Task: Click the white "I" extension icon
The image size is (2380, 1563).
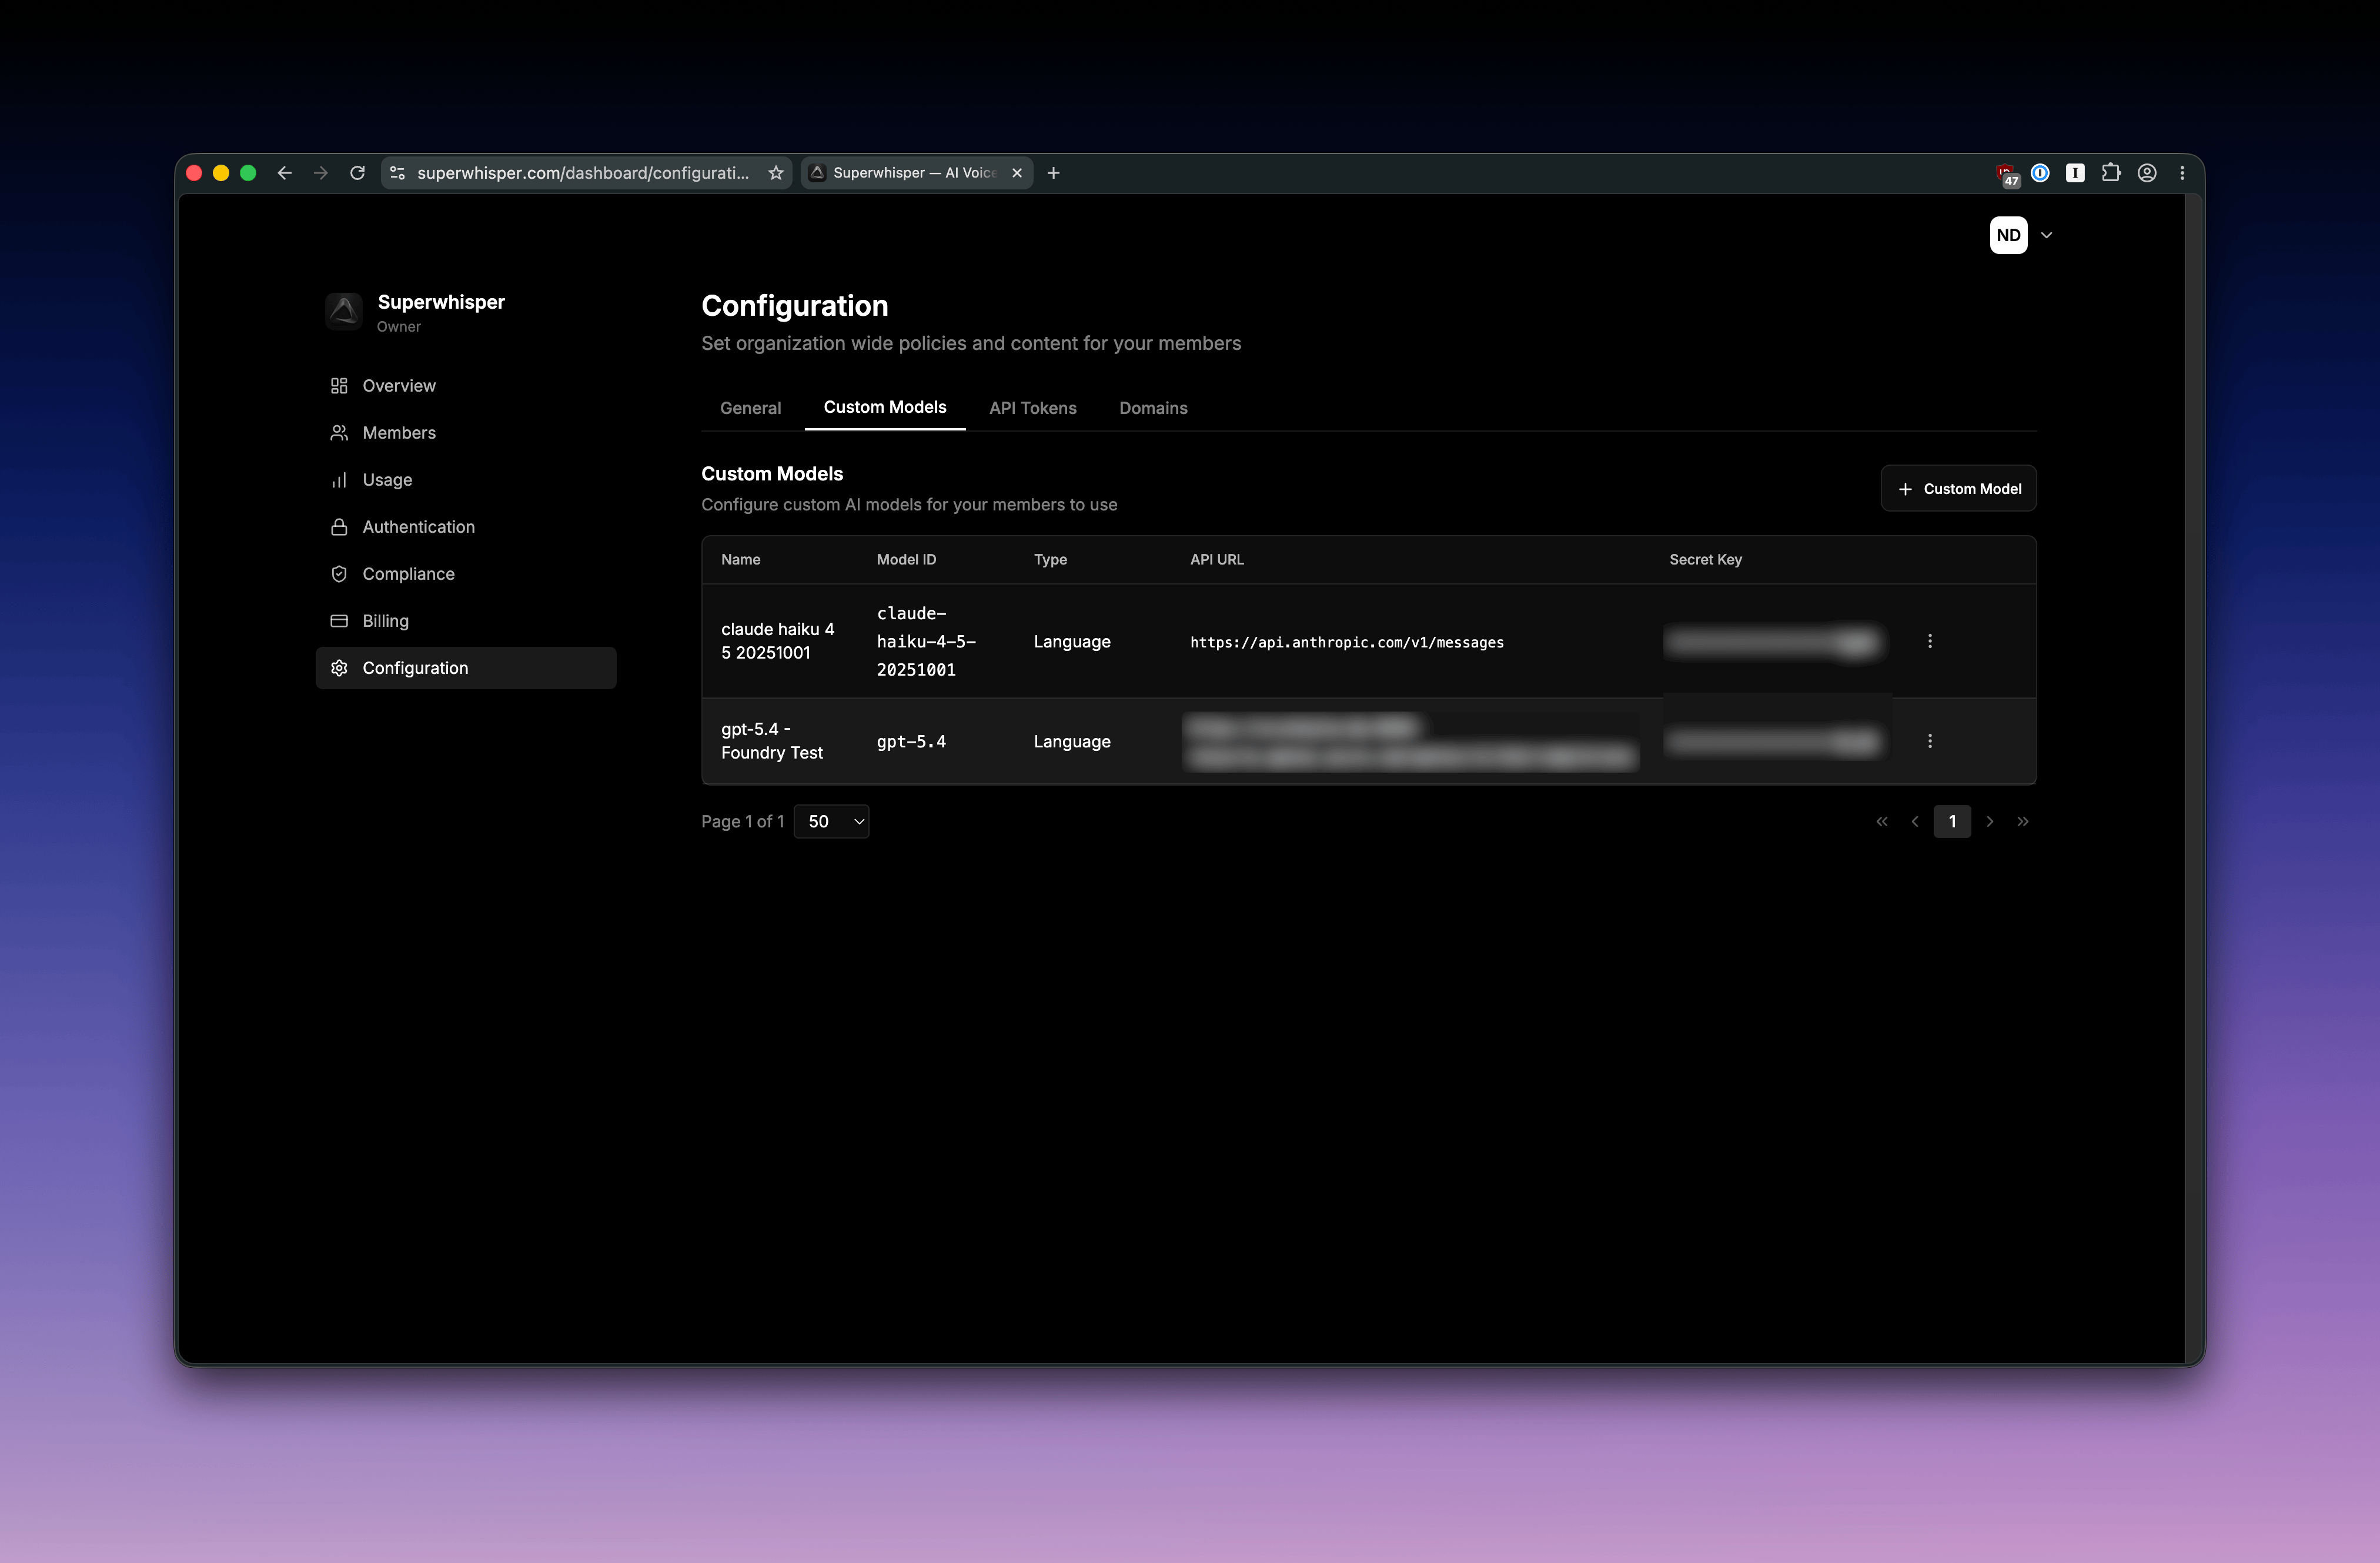Action: [2075, 173]
